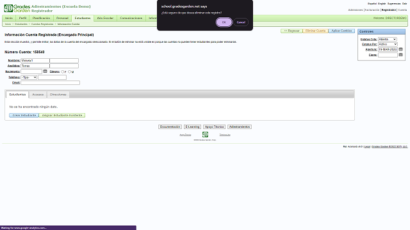Click the Inicio breadcrumb link
This screenshot has width=410, height=230.
(x=8, y=24)
